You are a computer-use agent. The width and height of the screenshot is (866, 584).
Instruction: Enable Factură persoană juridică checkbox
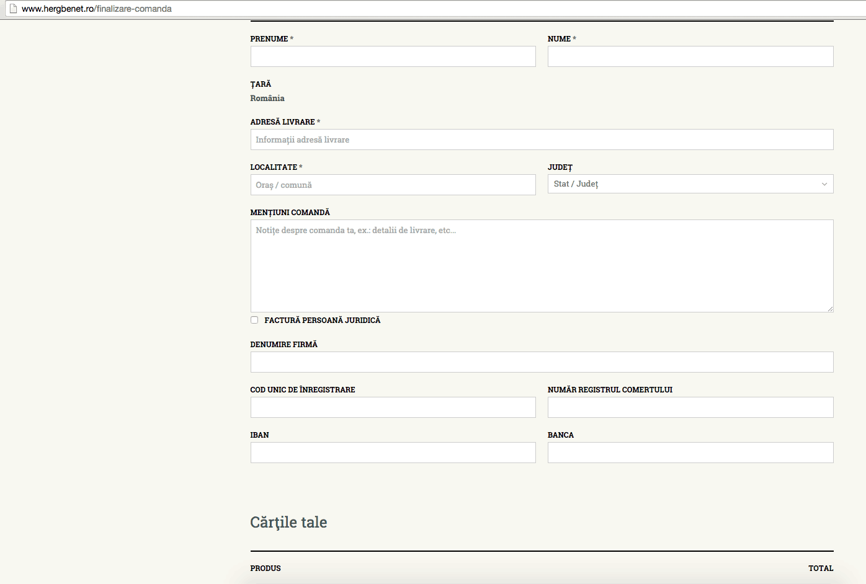[254, 320]
